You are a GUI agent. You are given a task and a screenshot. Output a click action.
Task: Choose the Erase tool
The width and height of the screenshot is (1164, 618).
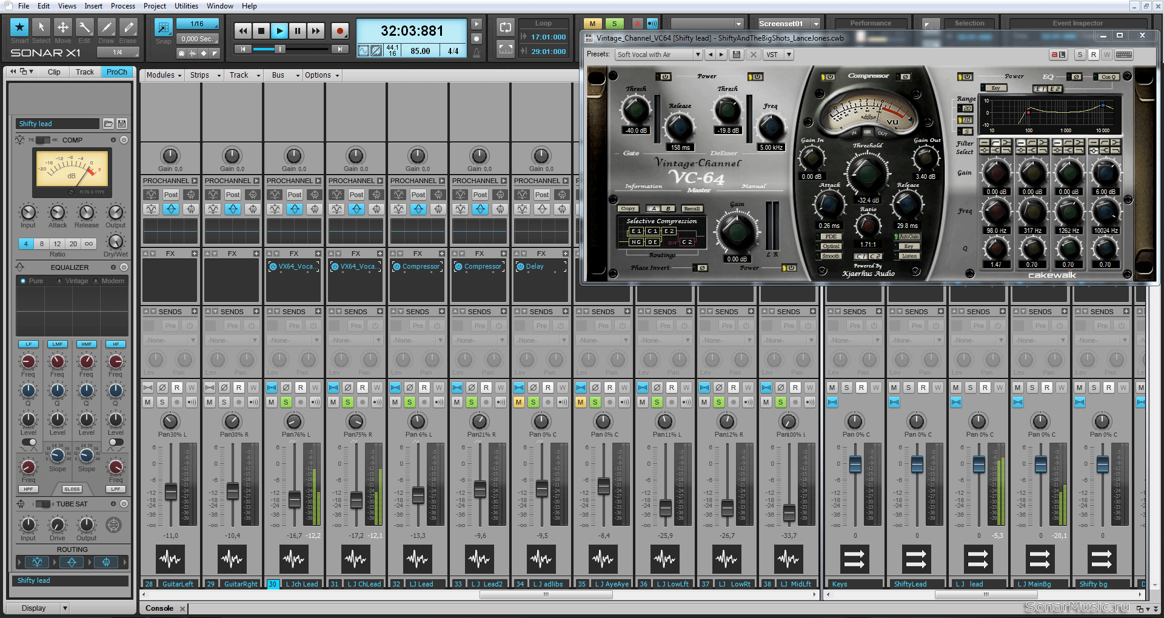point(128,27)
